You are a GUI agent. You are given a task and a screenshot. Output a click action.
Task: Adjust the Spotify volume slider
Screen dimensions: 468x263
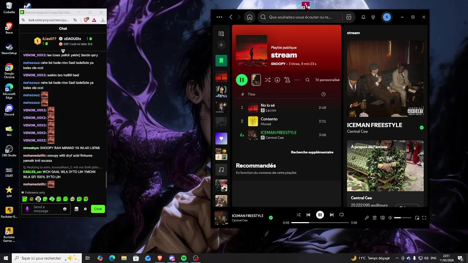tap(403, 218)
